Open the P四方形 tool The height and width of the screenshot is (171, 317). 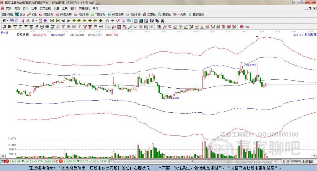pyautogui.click(x=46, y=15)
